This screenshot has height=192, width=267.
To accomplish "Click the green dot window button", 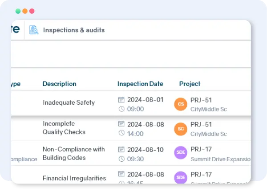I will (18, 11).
